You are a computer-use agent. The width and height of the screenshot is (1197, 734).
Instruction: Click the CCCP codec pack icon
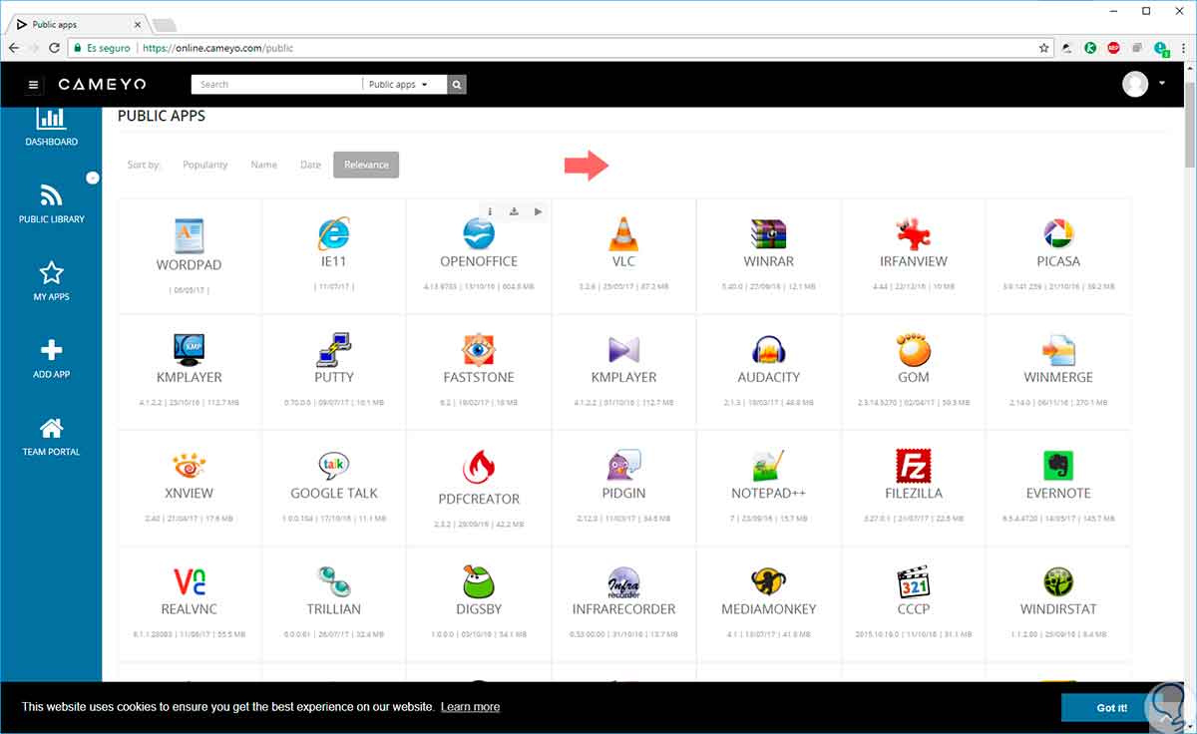(x=913, y=581)
